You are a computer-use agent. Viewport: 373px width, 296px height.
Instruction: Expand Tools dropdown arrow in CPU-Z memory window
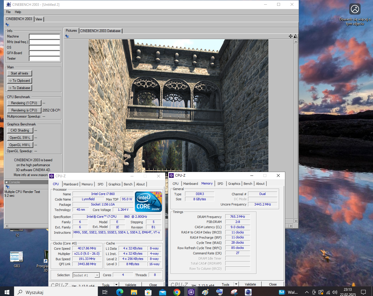tap(236, 284)
